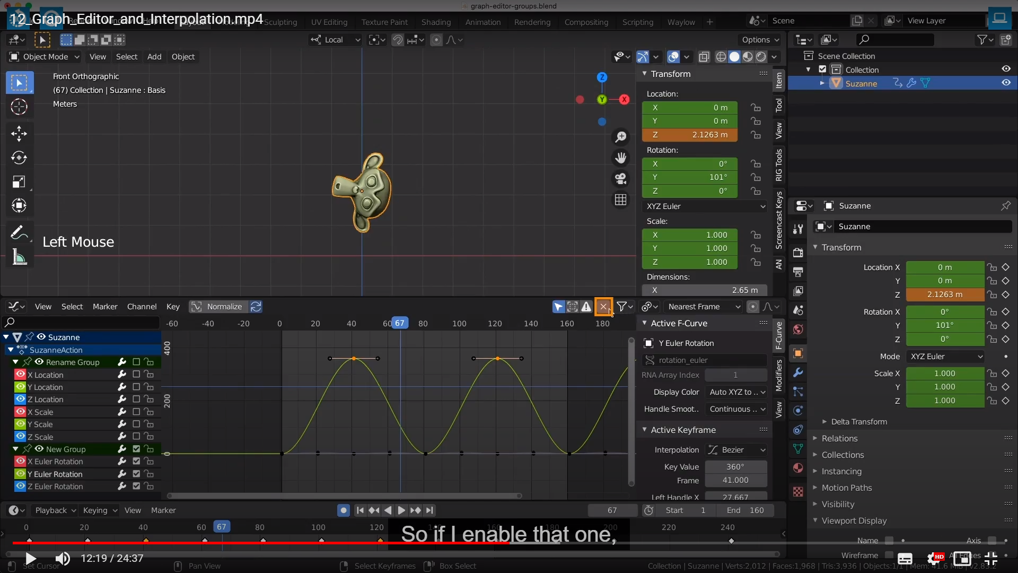Click the Key Value 360° field
1018x573 pixels.
tap(735, 467)
